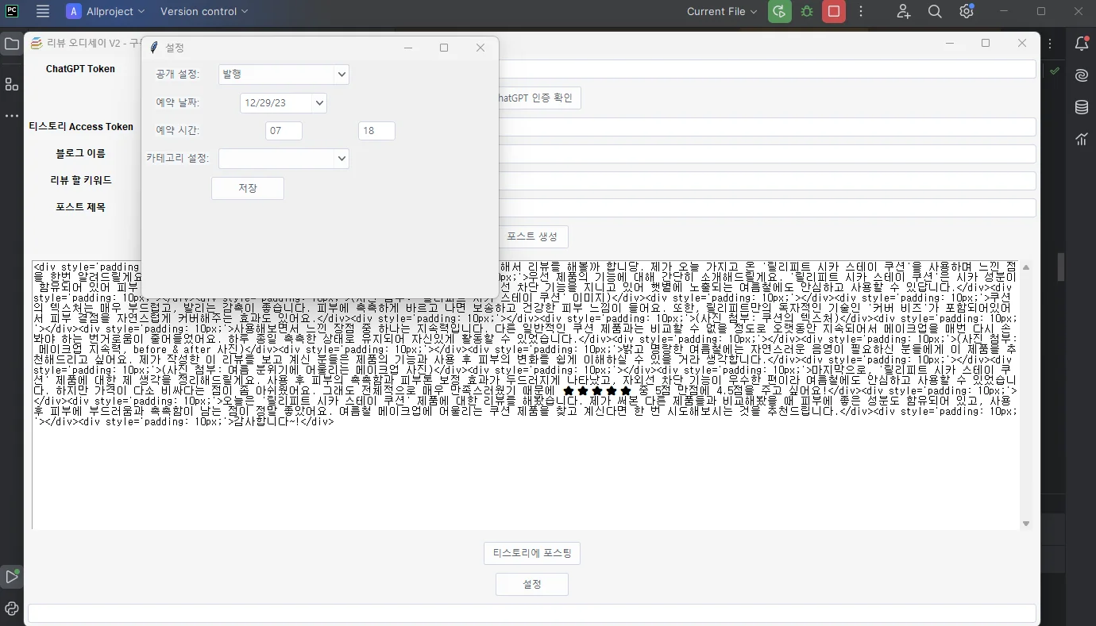Click 설정 button at bottom
The width and height of the screenshot is (1096, 626).
click(532, 584)
